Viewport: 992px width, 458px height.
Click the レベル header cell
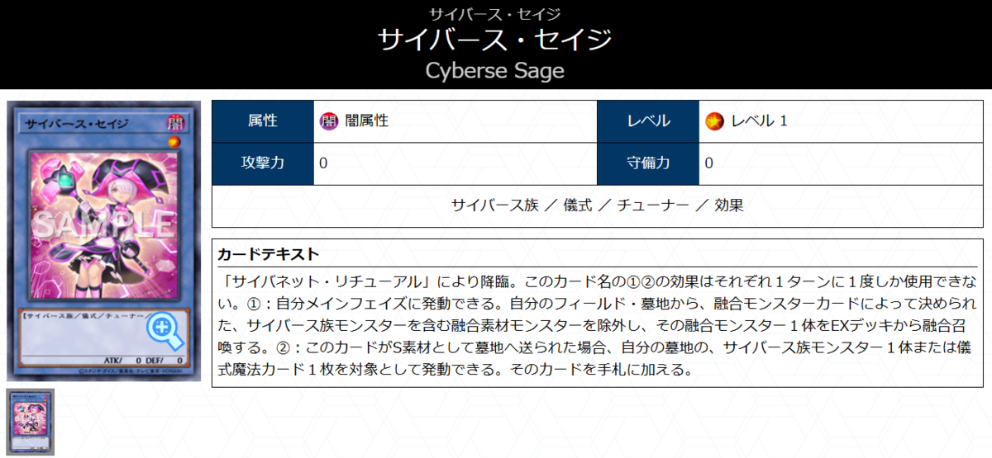tap(648, 121)
